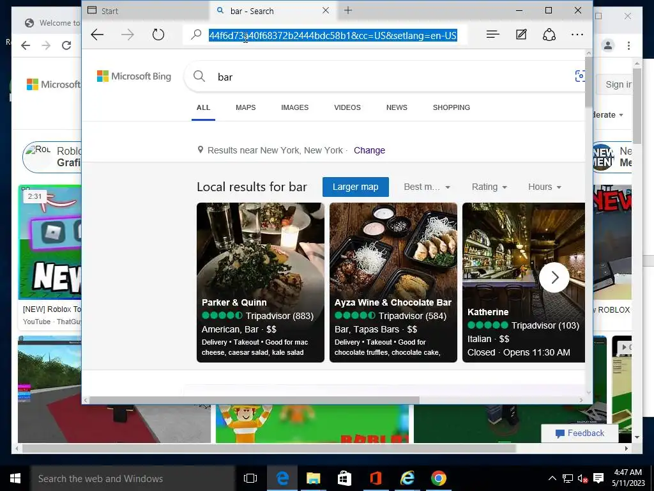Open the Edge More actions ellipsis menu
Screen dimensions: 654x491
coord(577,35)
